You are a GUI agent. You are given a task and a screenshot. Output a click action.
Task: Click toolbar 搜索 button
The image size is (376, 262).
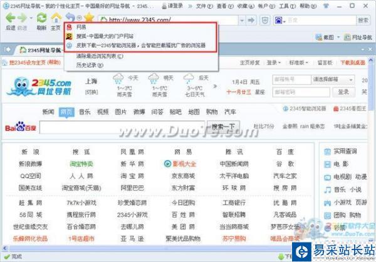363,21
